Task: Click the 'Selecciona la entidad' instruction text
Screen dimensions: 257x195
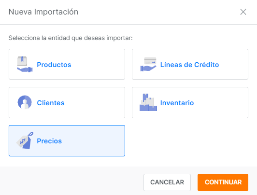Action: tap(71, 38)
